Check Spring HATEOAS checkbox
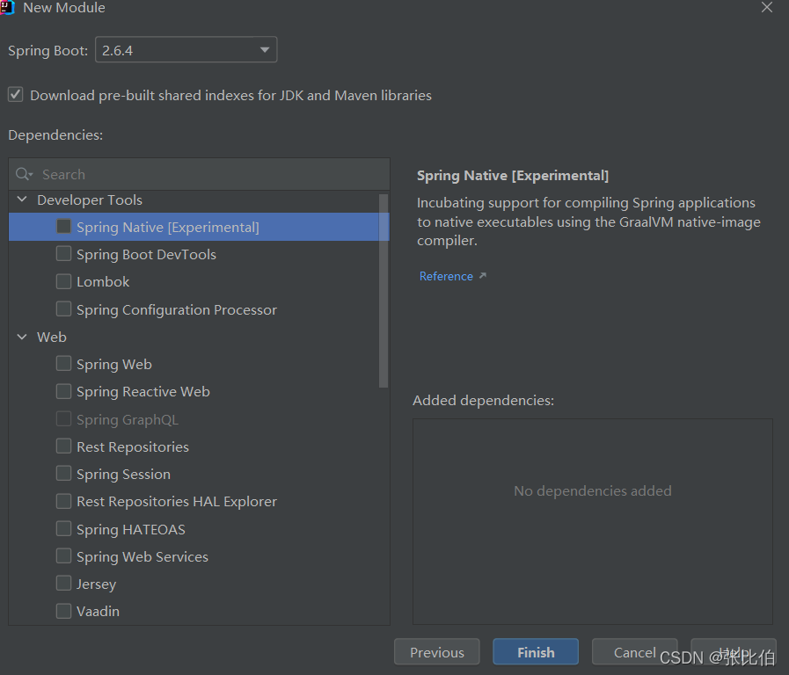Image resolution: width=789 pixels, height=675 pixels. click(x=64, y=529)
